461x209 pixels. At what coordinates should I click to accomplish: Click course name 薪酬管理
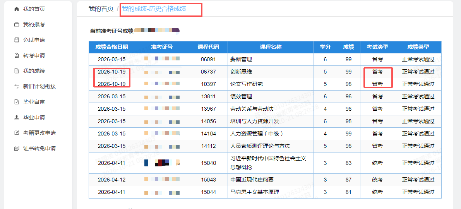point(241,59)
